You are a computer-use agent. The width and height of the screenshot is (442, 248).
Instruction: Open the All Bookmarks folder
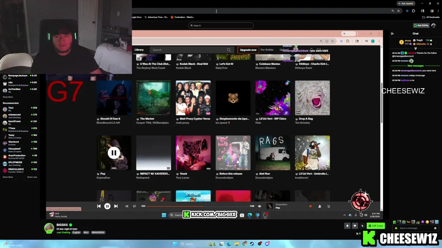tap(431, 17)
